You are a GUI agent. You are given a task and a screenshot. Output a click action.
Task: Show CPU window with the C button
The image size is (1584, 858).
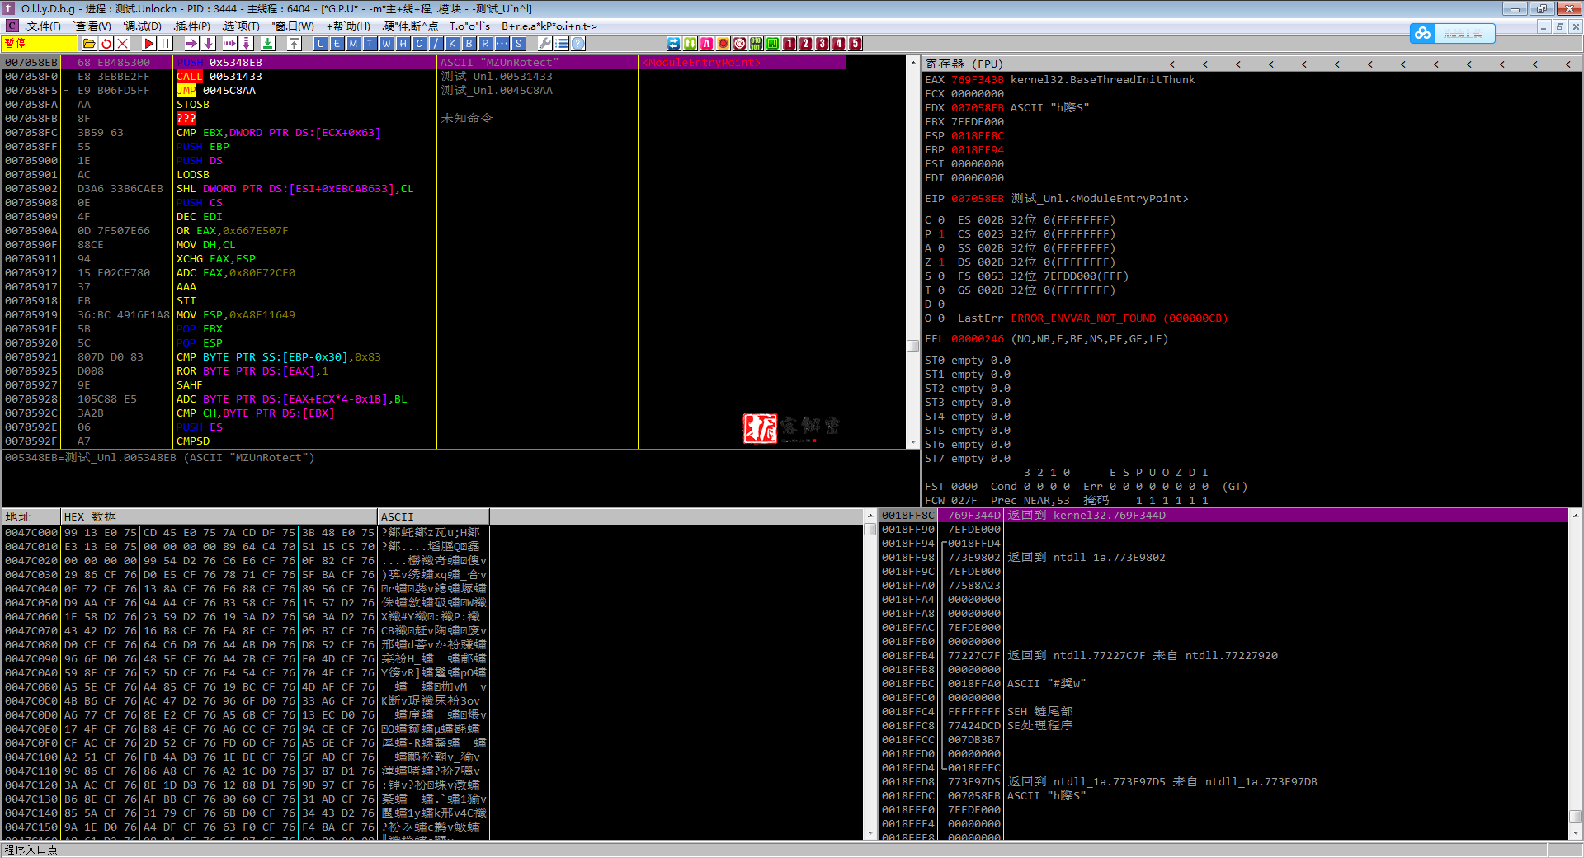[x=420, y=44]
